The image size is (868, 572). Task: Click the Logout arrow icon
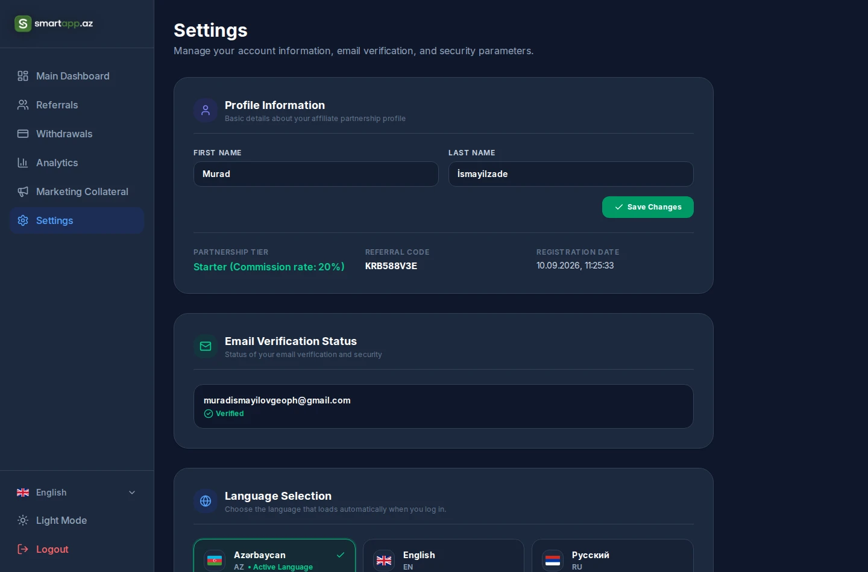(23, 549)
